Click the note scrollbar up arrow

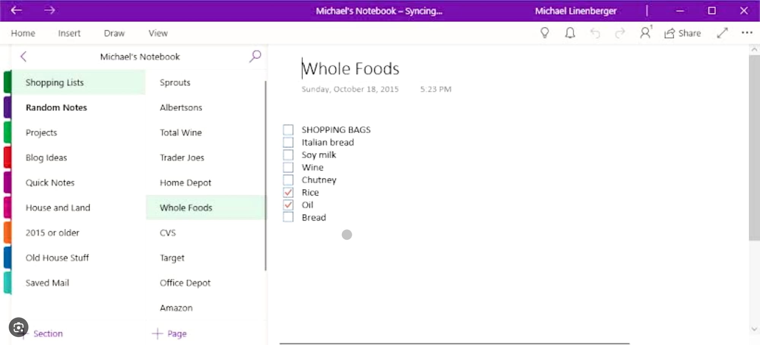pos(754,50)
